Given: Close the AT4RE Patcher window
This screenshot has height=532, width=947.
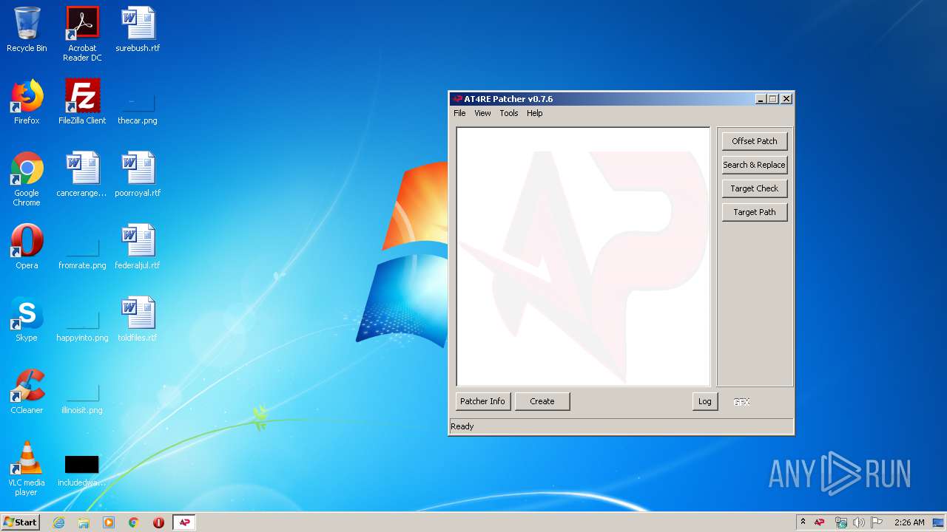Looking at the screenshot, I should tap(786, 99).
